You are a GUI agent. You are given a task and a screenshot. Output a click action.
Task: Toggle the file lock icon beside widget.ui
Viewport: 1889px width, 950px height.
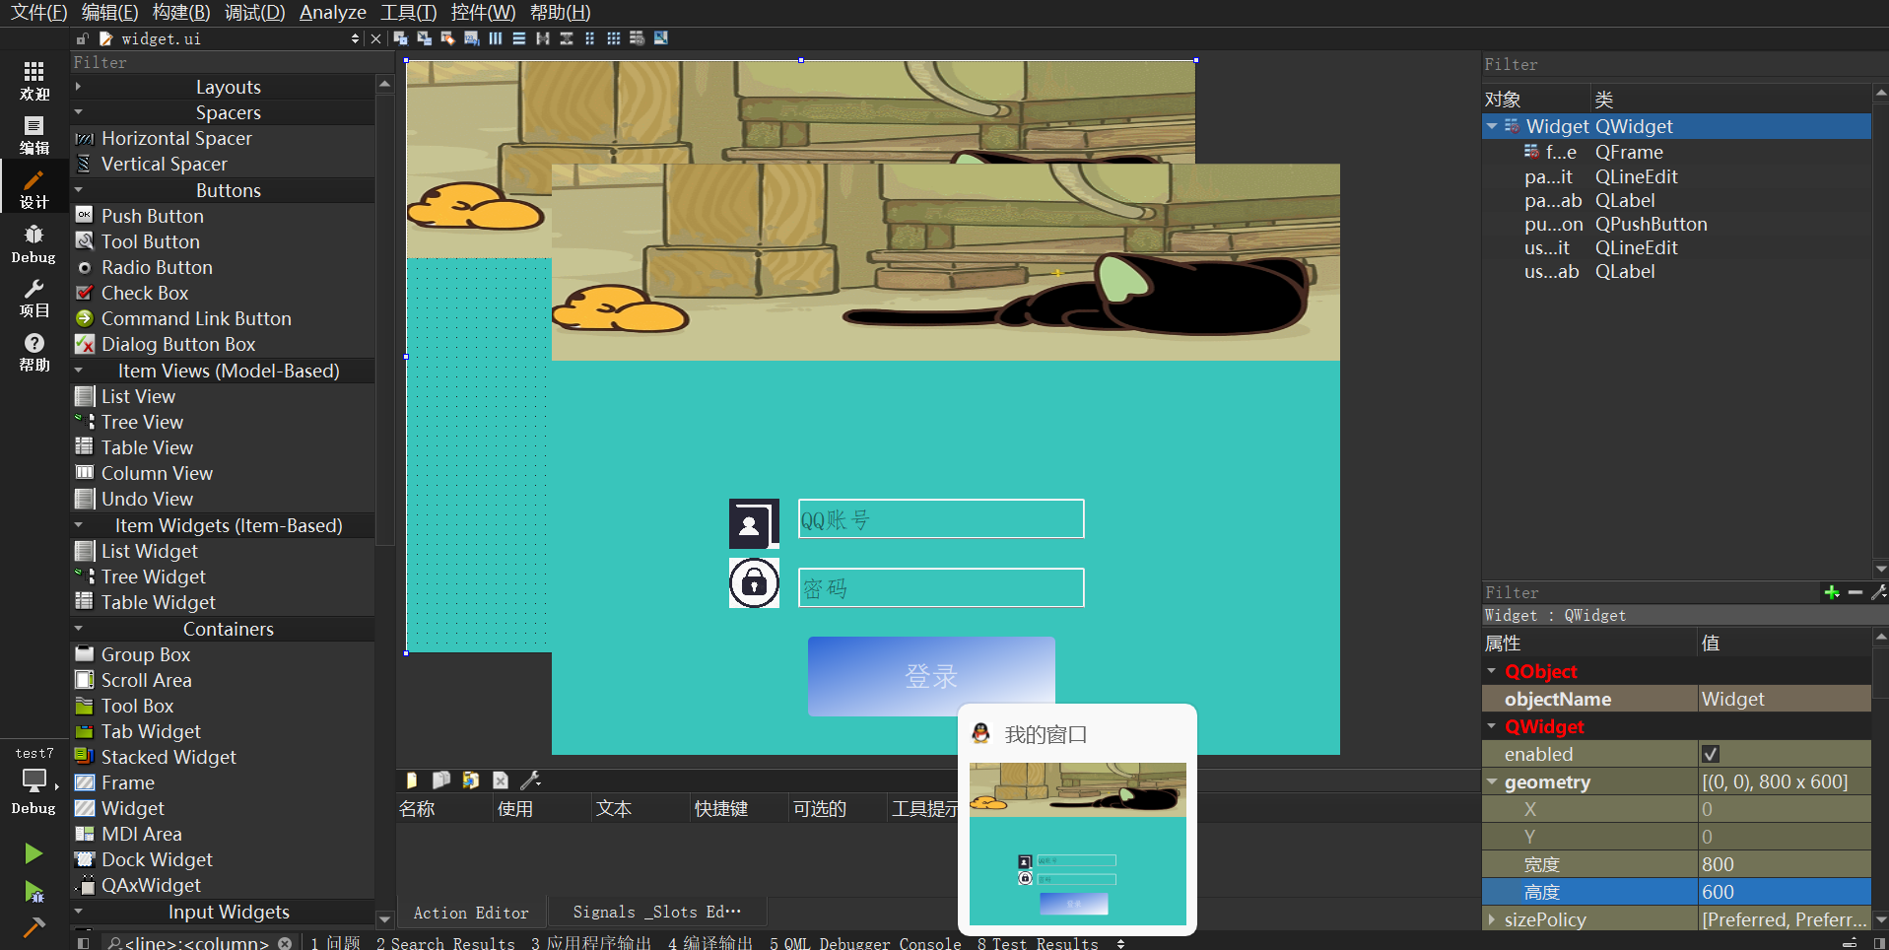(x=83, y=38)
